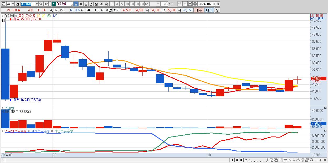Select the 120 interval button
This screenshot has height=163, width=328.
point(147,4)
